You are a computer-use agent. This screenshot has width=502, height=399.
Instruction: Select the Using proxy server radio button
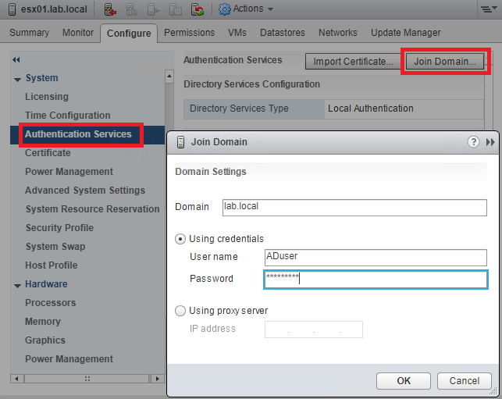[x=180, y=311]
